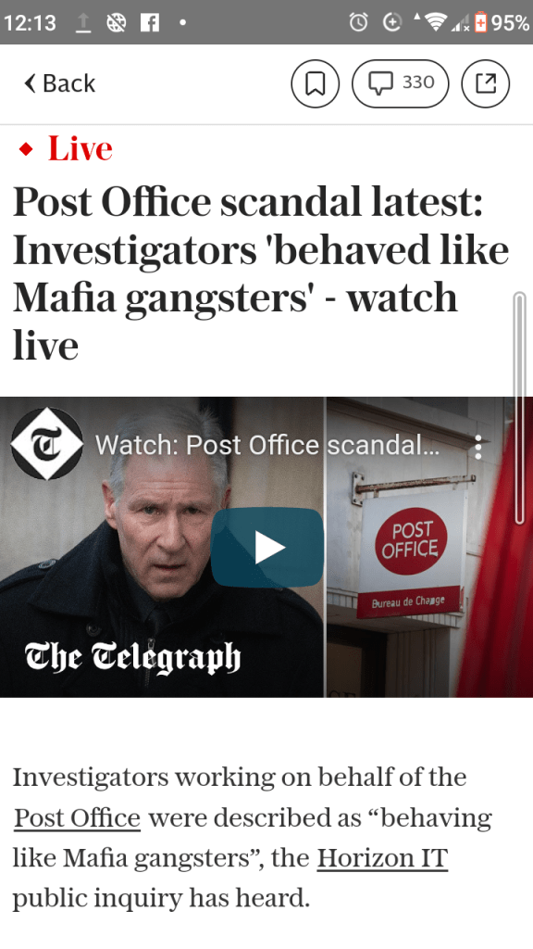Tap The Telegraph watermark on video
Viewport: 533px width, 949px height.
[132, 658]
